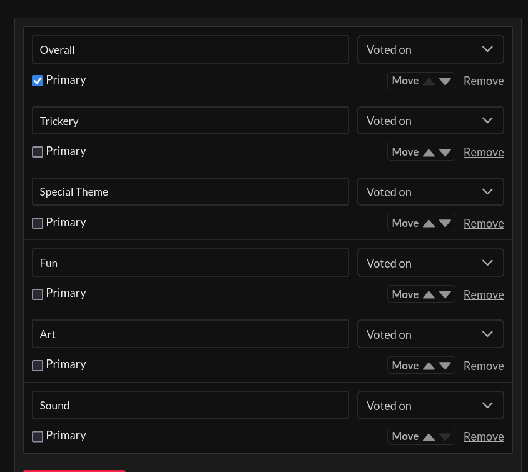
Task: Expand Voted on dropdown for Fun
Action: click(x=430, y=263)
